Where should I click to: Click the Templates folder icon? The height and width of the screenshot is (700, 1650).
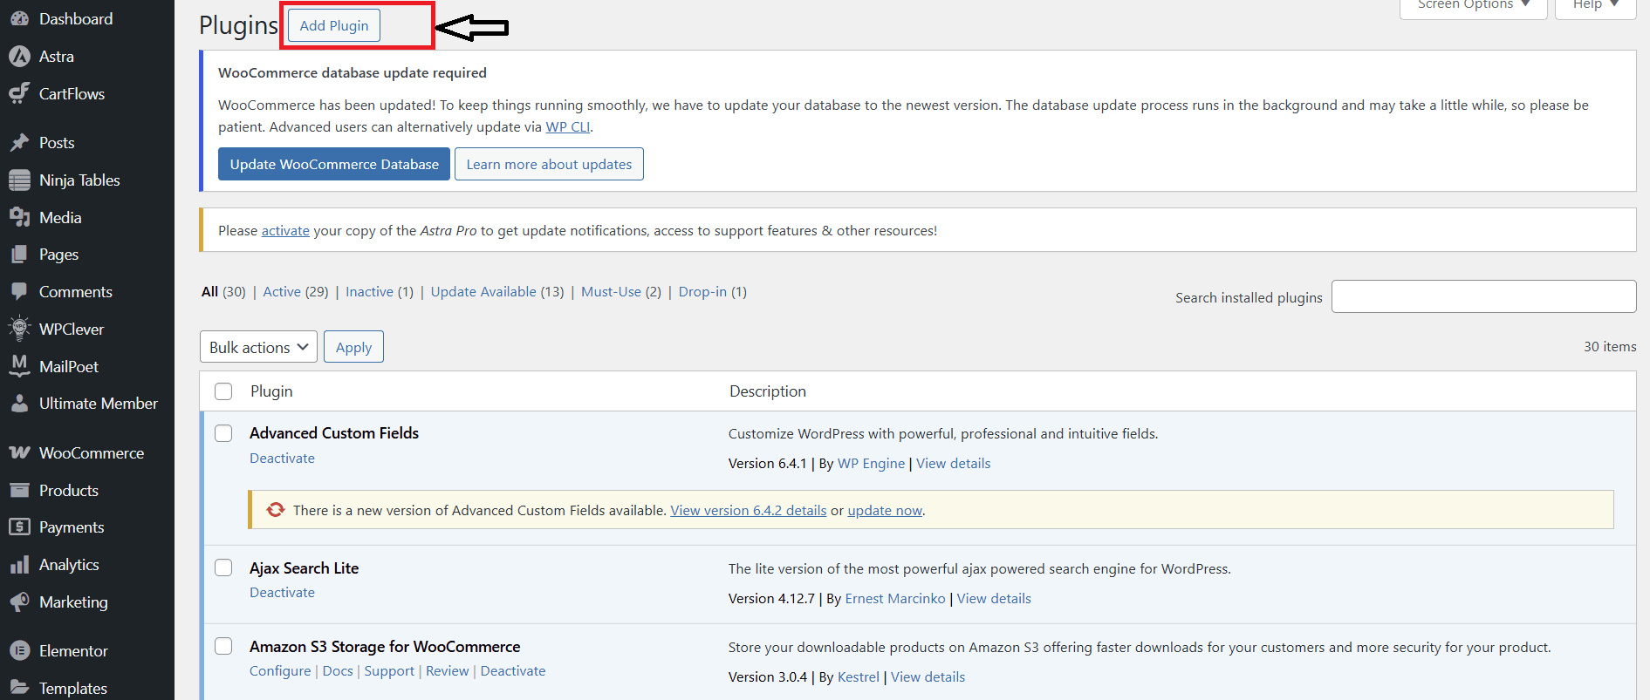pyautogui.click(x=19, y=688)
